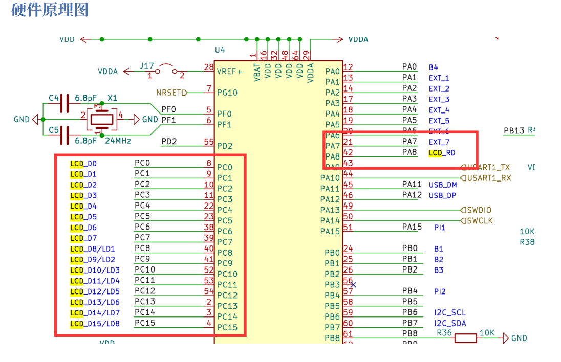
Task: Click the EXT_2 net label
Action: [439, 89]
